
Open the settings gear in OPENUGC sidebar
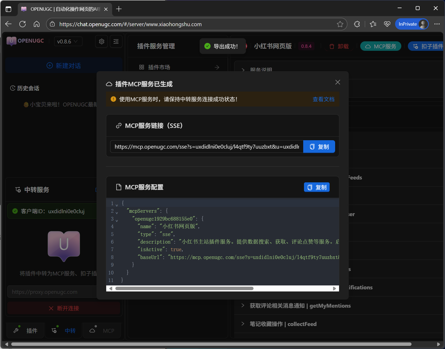coord(102,41)
